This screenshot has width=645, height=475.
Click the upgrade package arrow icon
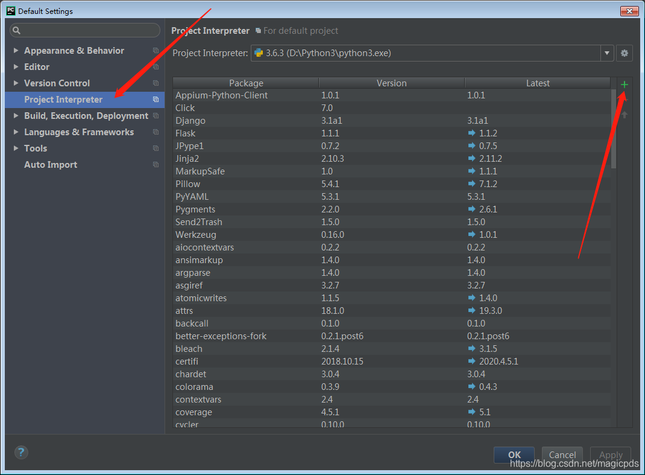coord(624,115)
